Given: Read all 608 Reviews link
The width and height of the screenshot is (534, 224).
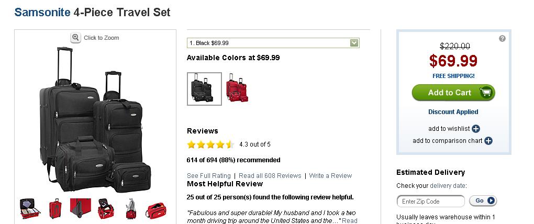Looking at the screenshot, I should tap(270, 176).
